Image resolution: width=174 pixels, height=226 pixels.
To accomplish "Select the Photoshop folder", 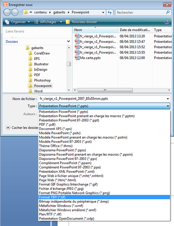I will tap(40, 80).
